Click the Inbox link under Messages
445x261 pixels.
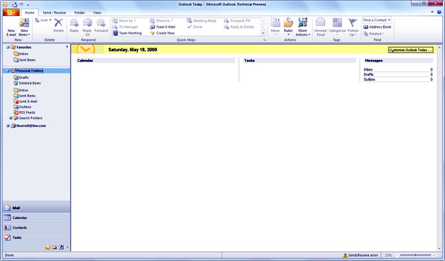pos(368,70)
